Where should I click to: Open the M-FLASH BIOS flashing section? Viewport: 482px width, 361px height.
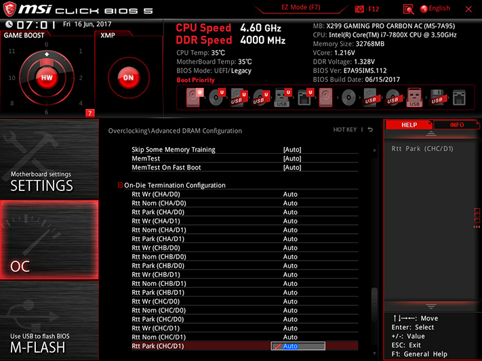tap(49, 320)
